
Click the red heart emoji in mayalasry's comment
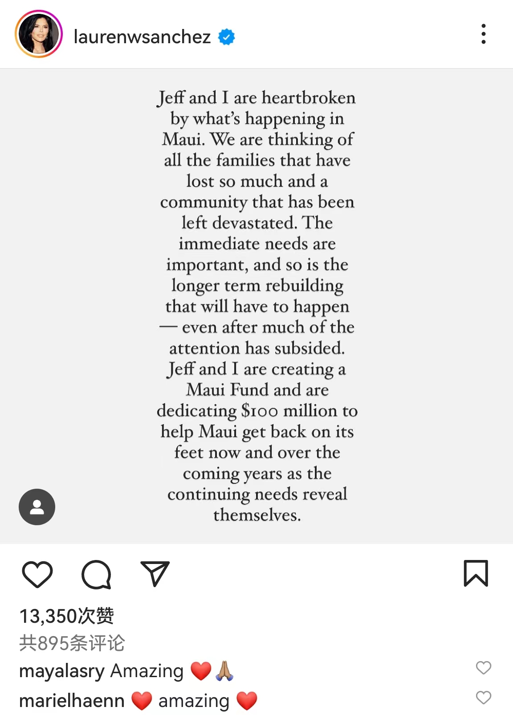click(201, 671)
